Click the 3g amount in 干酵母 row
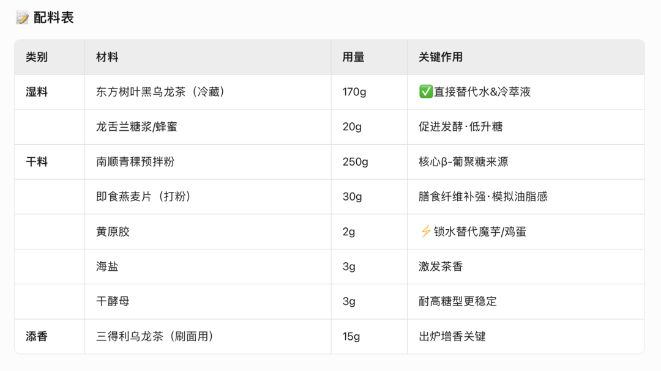The width and height of the screenshot is (661, 371). coord(349,301)
